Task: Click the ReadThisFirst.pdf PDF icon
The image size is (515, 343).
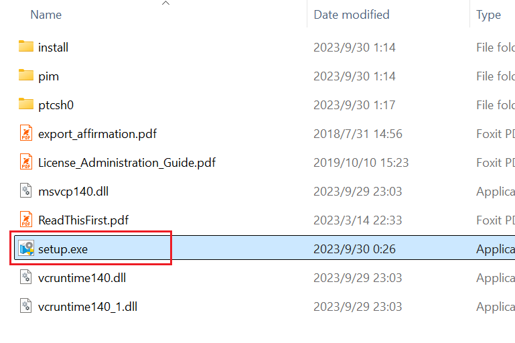Action: pos(26,220)
